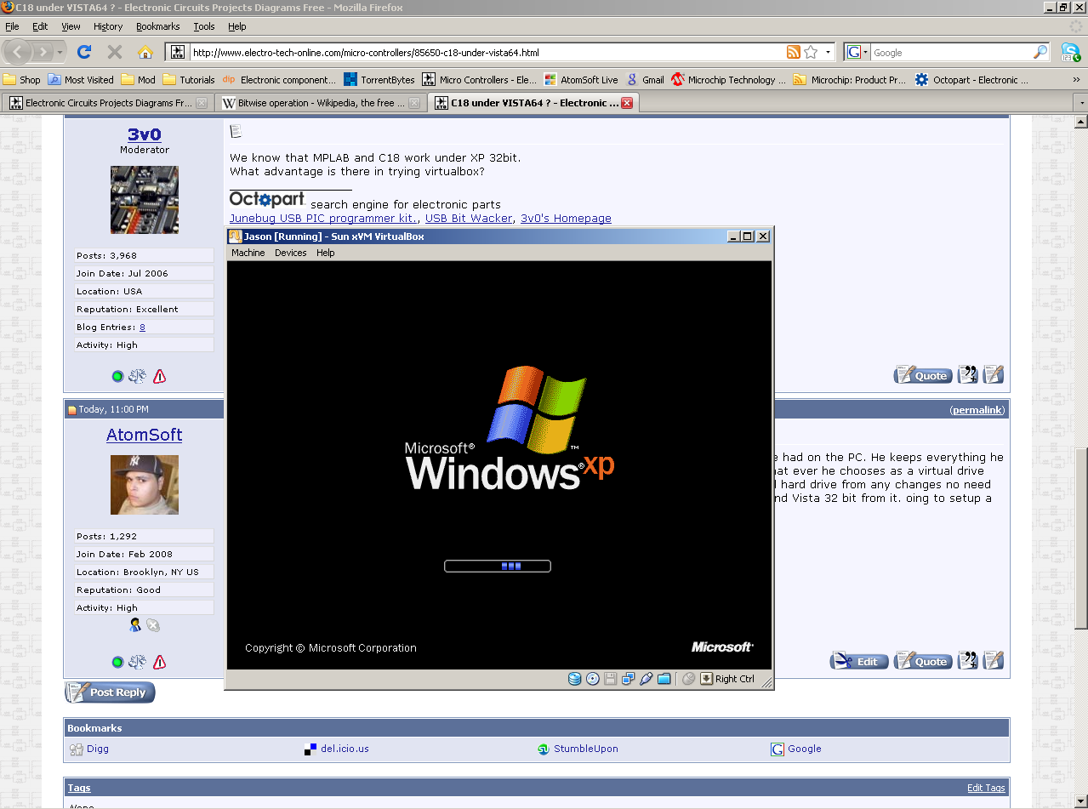Click Quote button on 3v0's post
Image resolution: width=1088 pixels, height=809 pixels.
(x=923, y=375)
